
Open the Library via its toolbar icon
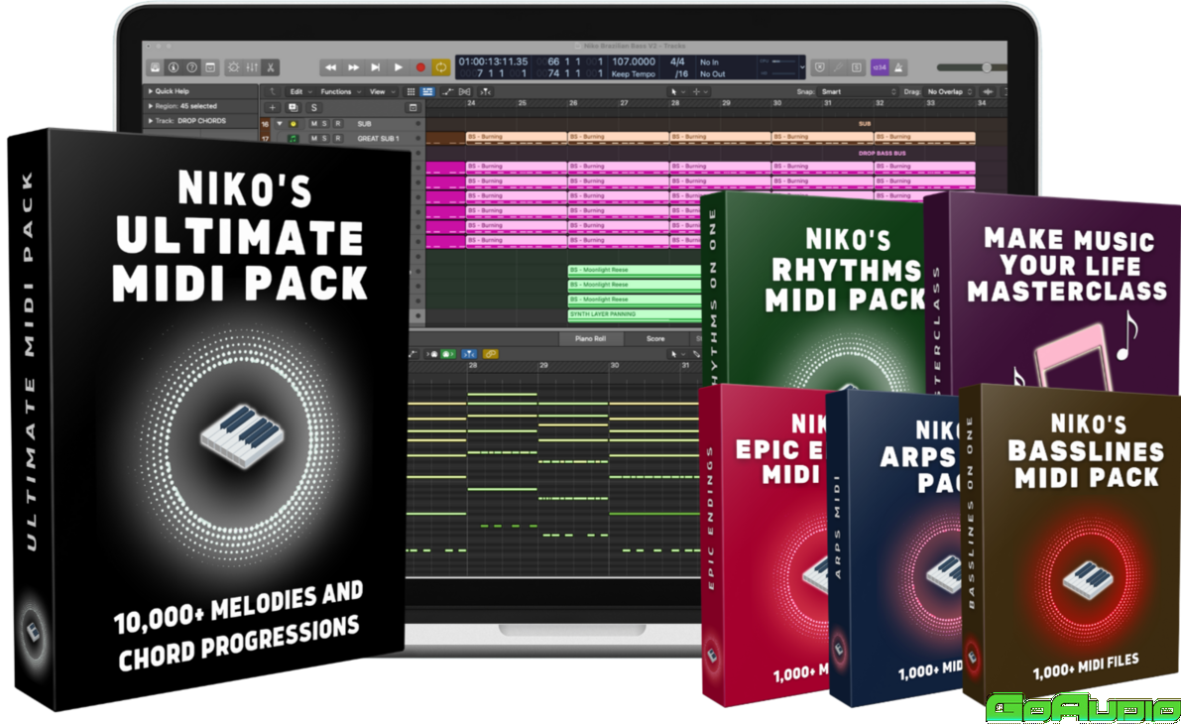(155, 67)
